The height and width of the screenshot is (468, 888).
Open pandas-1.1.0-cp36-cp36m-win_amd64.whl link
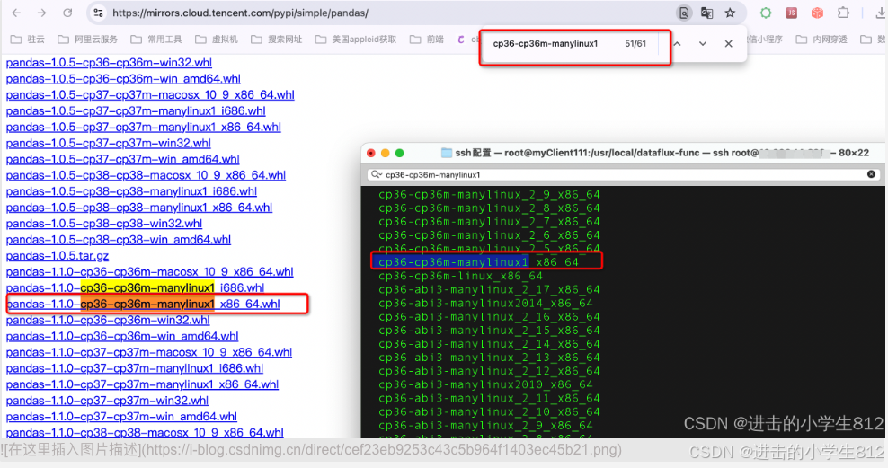pos(121,336)
